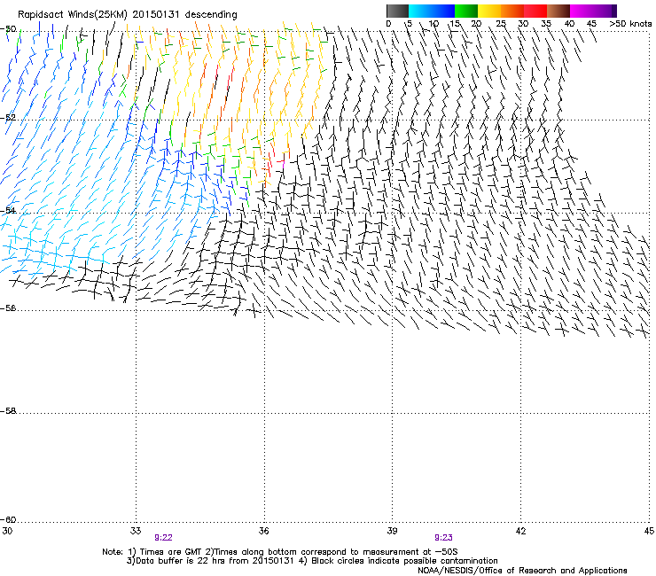This screenshot has height=576, width=656.
Task: Click the '-60' latitude axis label
Action: (8, 520)
